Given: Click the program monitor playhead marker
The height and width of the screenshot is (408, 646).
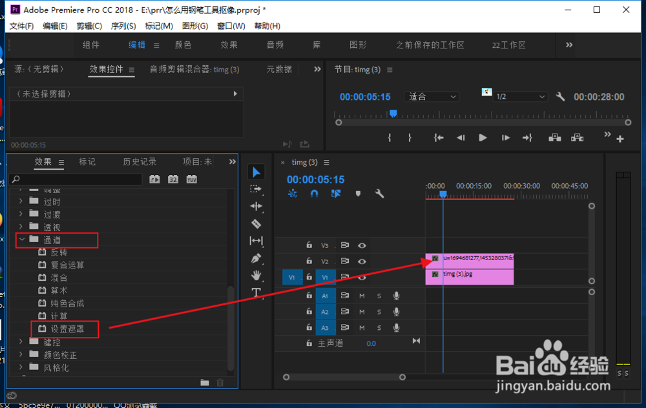Looking at the screenshot, I should click(393, 113).
